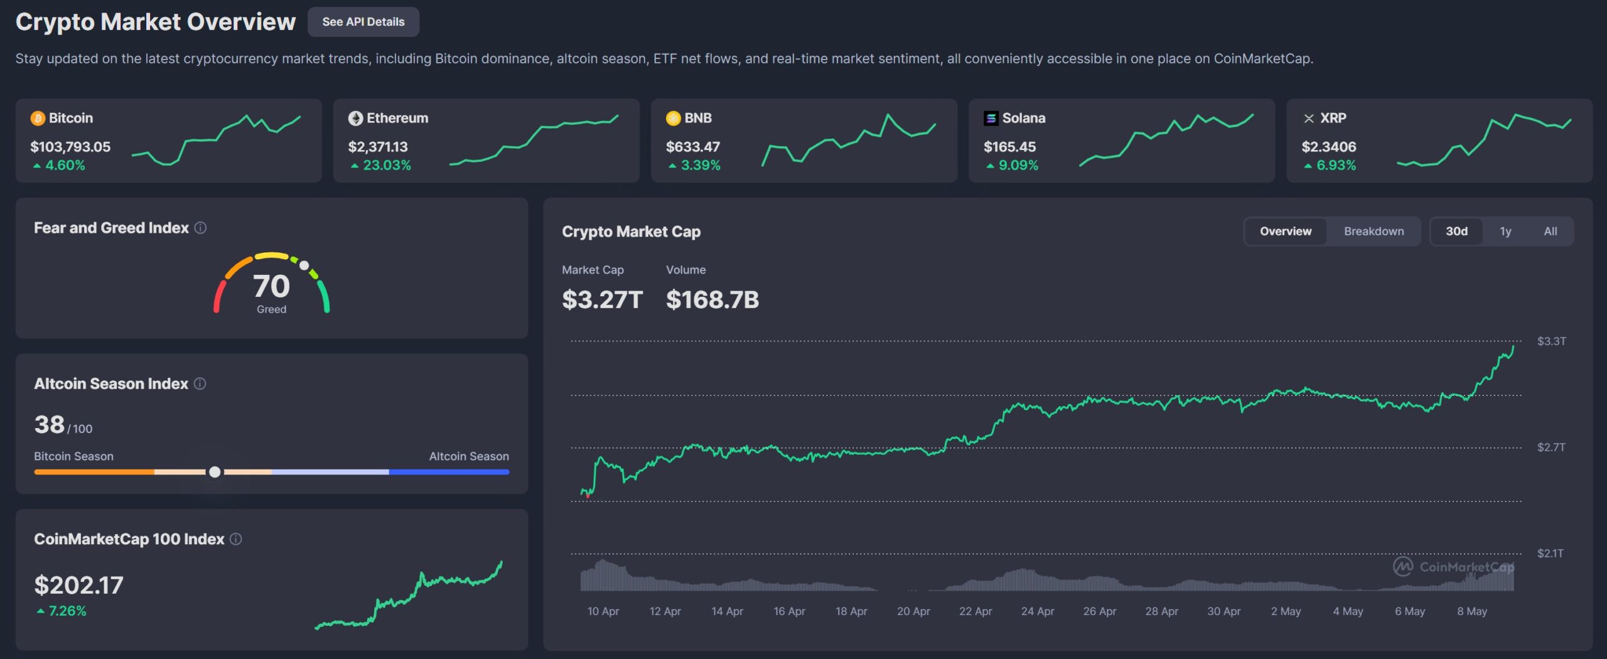Click the BNB price $633.47

[693, 147]
